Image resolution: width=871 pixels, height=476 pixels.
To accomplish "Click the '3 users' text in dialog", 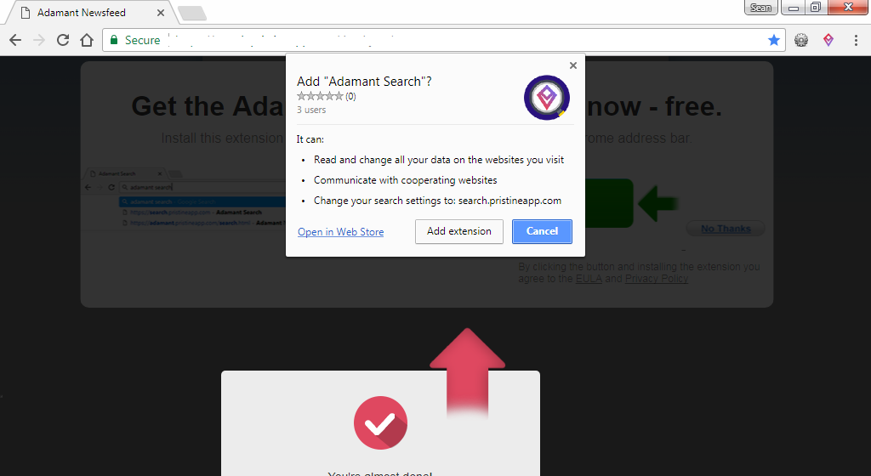I will [x=311, y=110].
